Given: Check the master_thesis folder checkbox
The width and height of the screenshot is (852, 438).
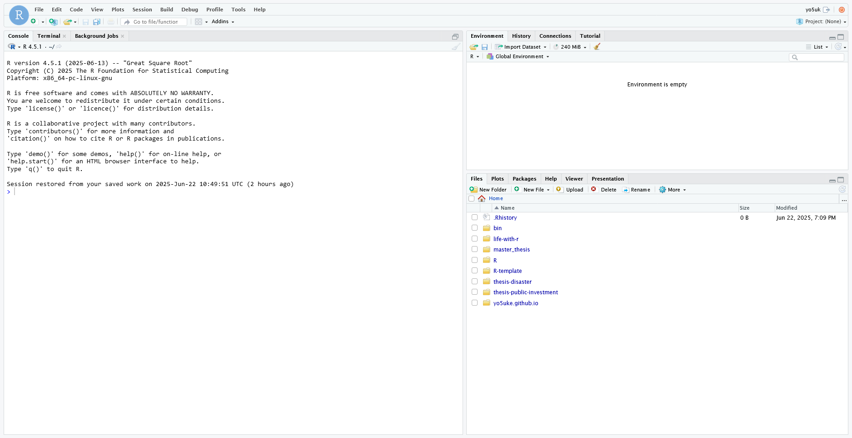Looking at the screenshot, I should pos(474,249).
